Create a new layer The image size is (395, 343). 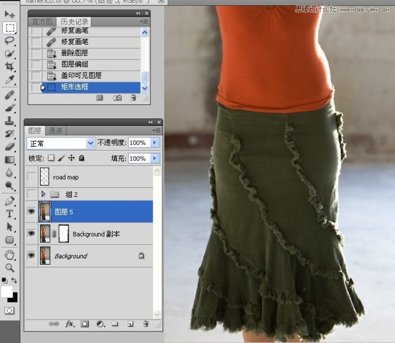coord(131,324)
